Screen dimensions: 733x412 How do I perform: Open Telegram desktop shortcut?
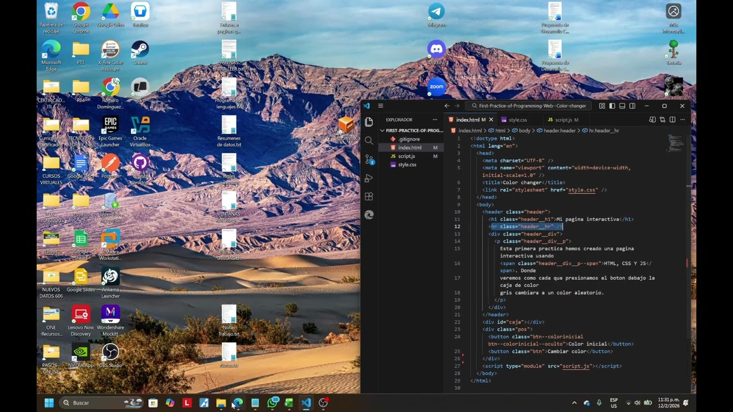point(436,15)
